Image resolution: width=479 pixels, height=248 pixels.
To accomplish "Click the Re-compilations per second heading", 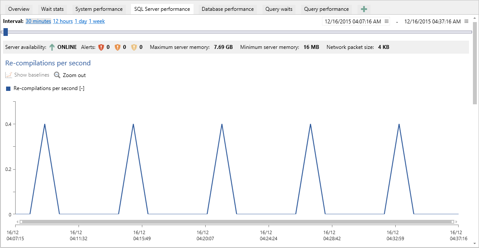I will [48, 63].
